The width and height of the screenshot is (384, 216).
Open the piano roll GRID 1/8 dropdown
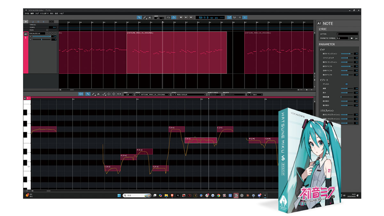pos(128,95)
